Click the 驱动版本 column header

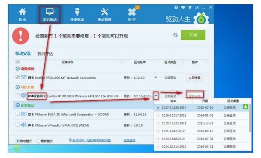point(139,62)
